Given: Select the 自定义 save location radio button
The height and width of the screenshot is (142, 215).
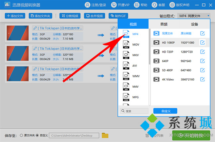Looking at the screenshot, I should (37, 135).
